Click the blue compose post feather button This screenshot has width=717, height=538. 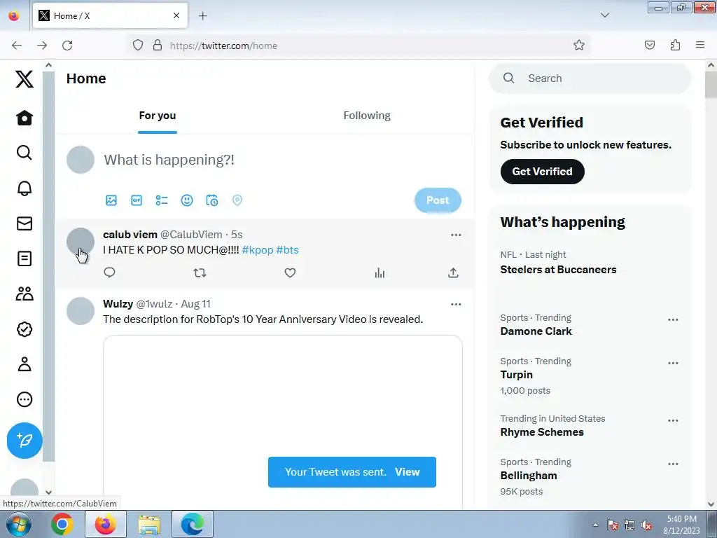(25, 440)
